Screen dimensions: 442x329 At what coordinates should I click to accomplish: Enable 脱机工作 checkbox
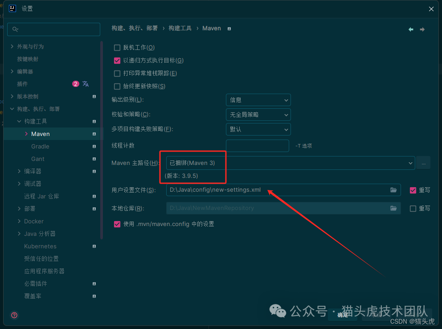(x=117, y=47)
